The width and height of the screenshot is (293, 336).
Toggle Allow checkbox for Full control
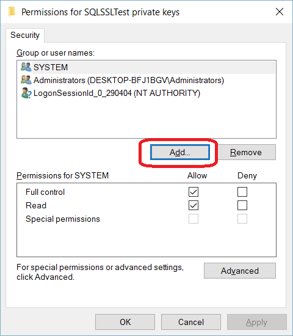point(194,192)
